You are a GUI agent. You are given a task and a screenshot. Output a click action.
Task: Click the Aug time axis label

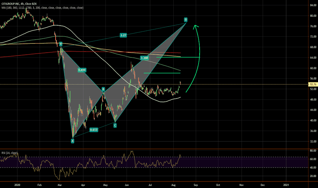pos(173,185)
